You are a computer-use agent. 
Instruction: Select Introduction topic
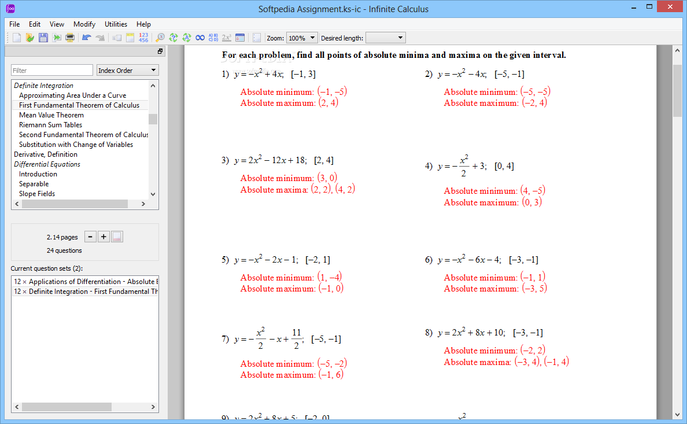[x=38, y=174]
